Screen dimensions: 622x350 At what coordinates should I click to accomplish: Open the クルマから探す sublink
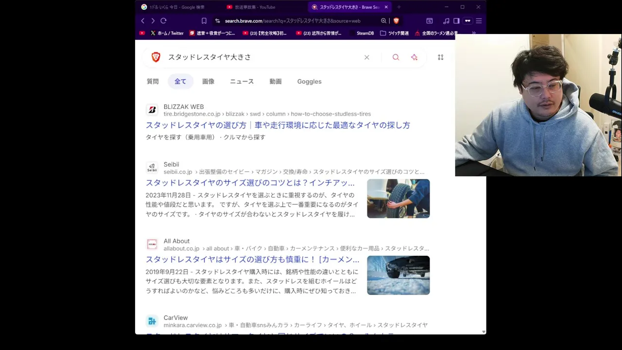click(x=244, y=137)
